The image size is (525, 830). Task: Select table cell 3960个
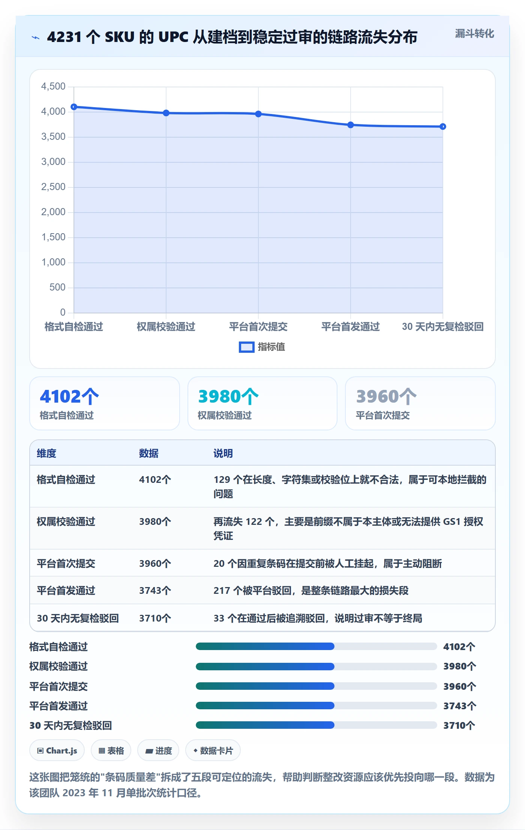[155, 563]
